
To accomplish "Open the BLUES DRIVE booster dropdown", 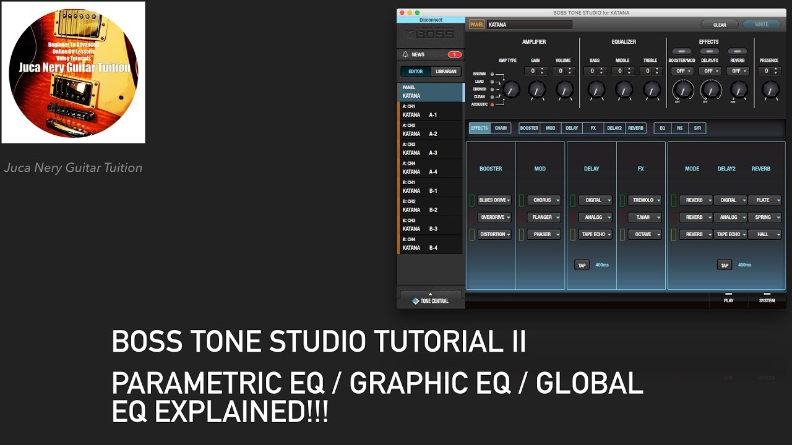I will click(494, 200).
